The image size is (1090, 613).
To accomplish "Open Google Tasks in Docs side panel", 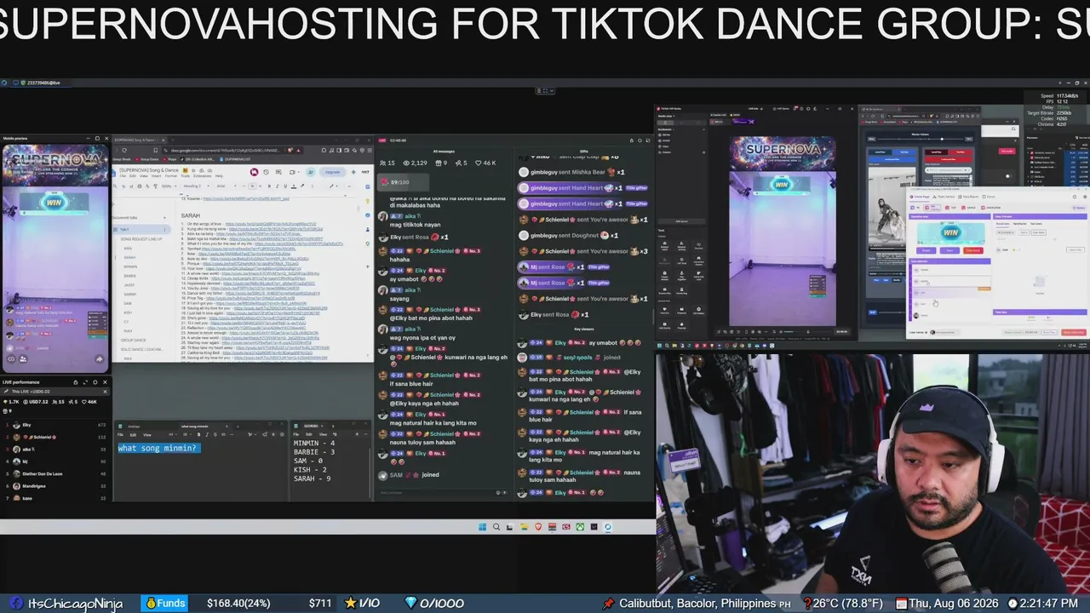I will tap(368, 215).
